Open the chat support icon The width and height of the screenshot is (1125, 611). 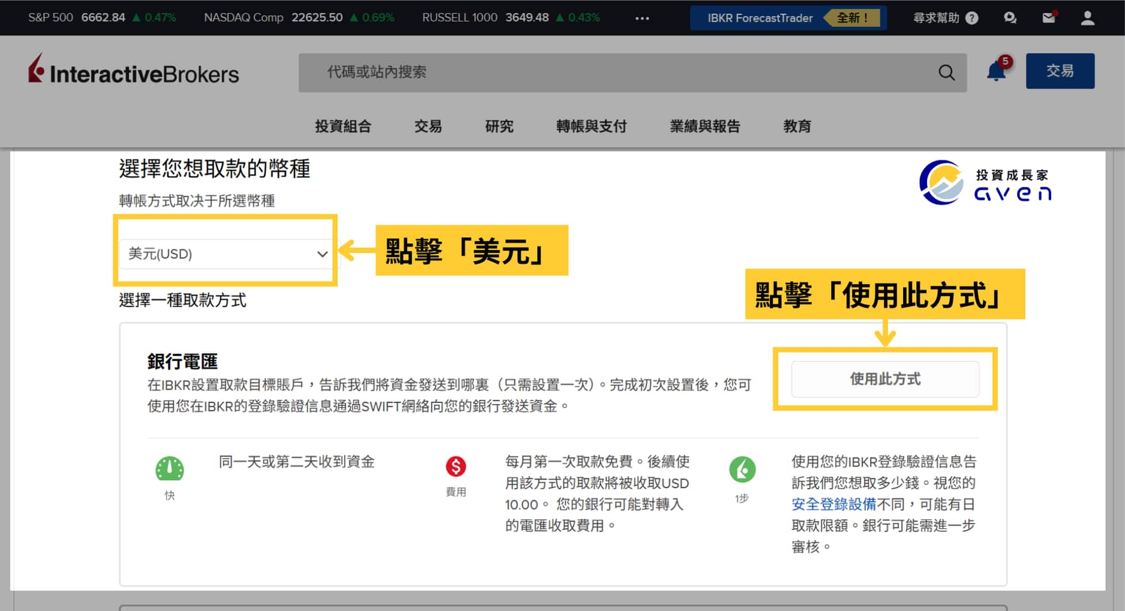[x=1010, y=18]
